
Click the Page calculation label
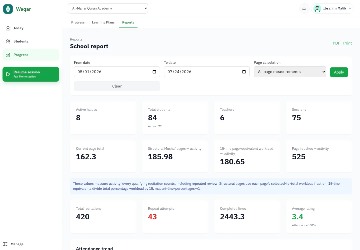point(267,62)
